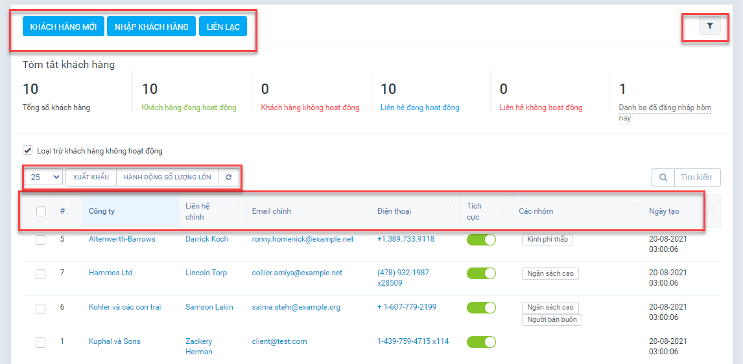Click the Tìm kiếm search field
Viewport: 743px width, 364px height.
click(697, 177)
